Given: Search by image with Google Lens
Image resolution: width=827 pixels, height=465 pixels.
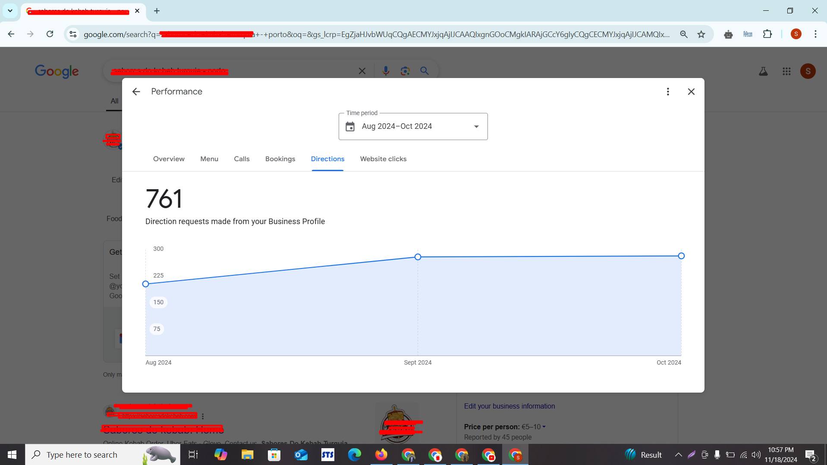Looking at the screenshot, I should pyautogui.click(x=405, y=71).
